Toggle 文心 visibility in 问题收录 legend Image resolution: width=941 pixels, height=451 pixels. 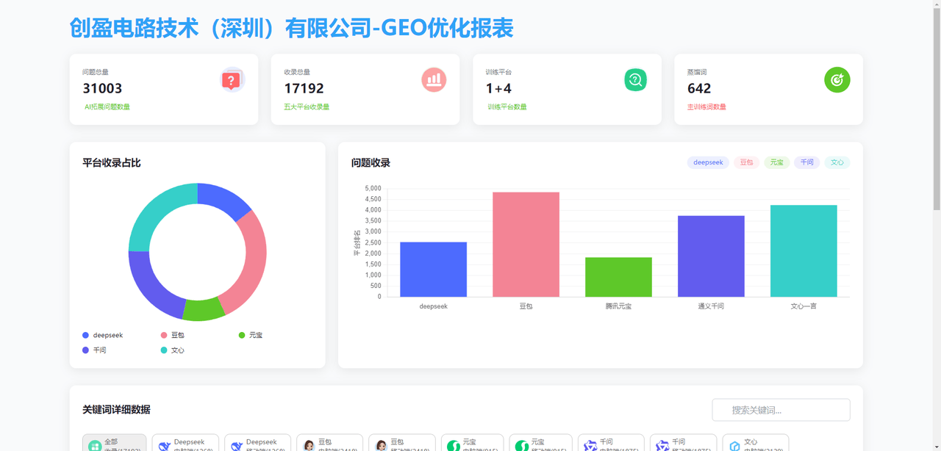click(837, 162)
